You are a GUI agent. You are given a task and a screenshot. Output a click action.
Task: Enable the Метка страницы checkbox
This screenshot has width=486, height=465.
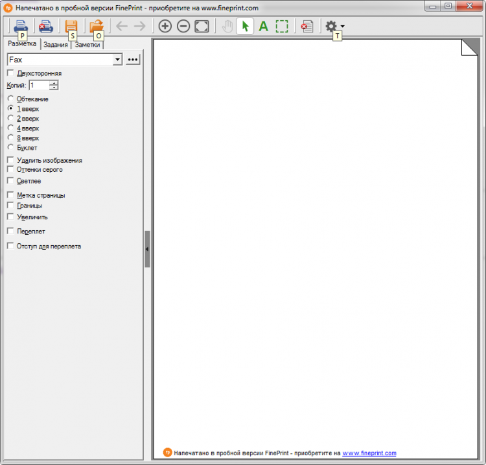coord(10,195)
